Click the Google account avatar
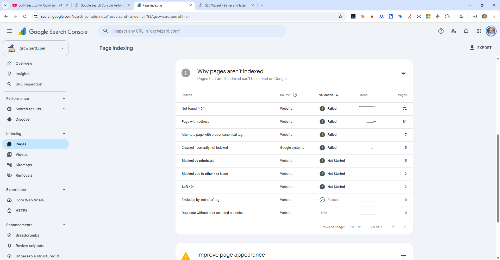 491,31
